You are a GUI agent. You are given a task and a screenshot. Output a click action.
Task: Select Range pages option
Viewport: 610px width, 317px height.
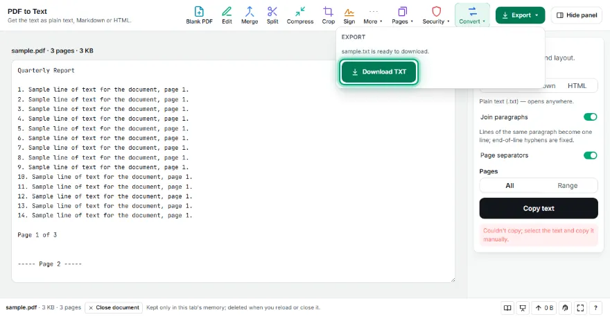click(x=568, y=186)
